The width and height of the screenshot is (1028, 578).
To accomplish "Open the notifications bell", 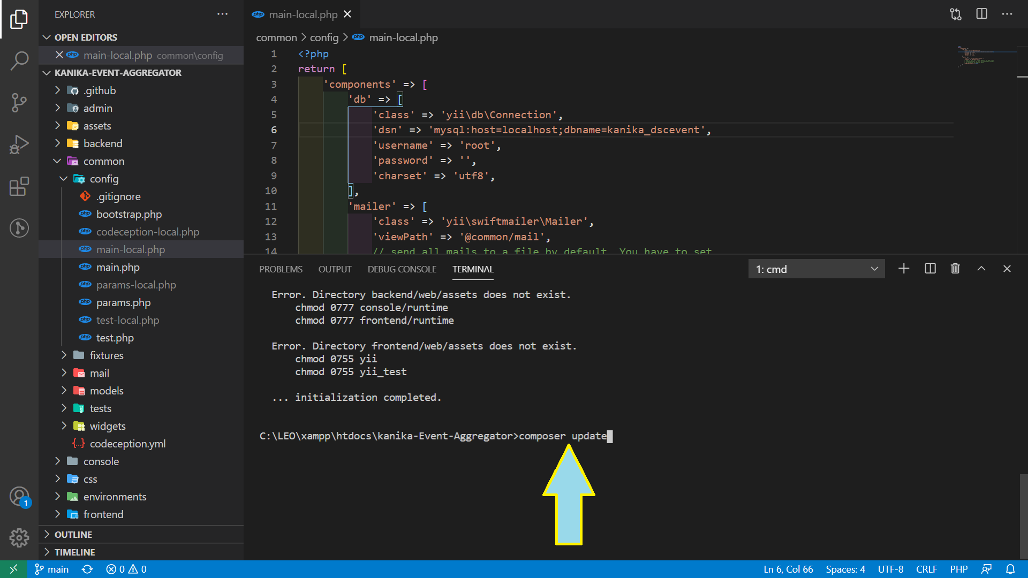I will click(1010, 569).
